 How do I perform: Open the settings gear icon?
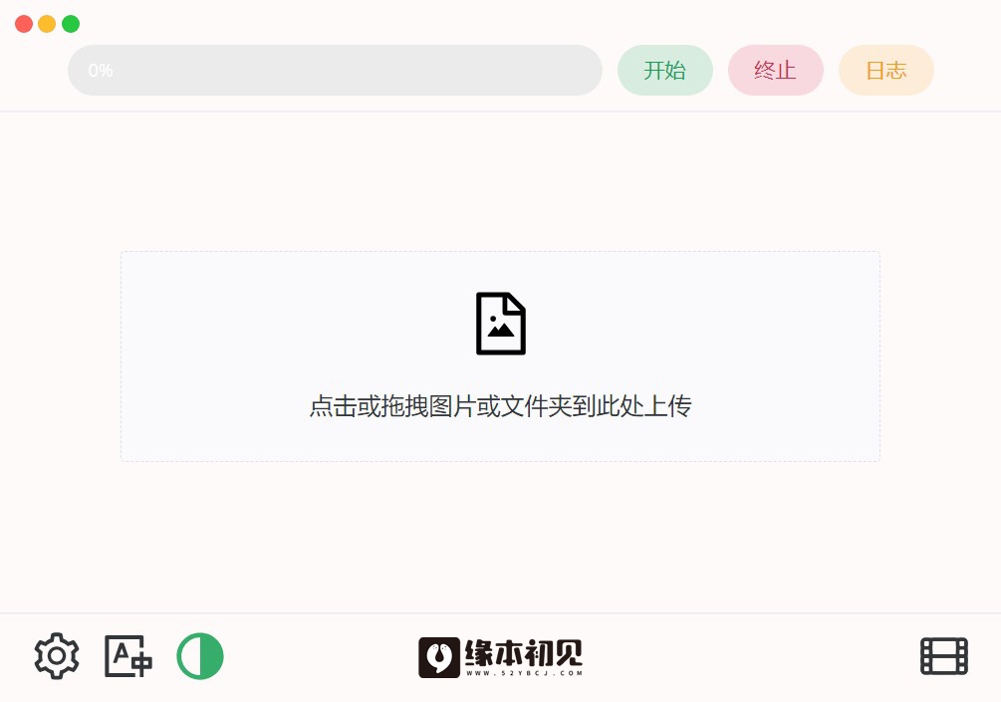coord(57,656)
